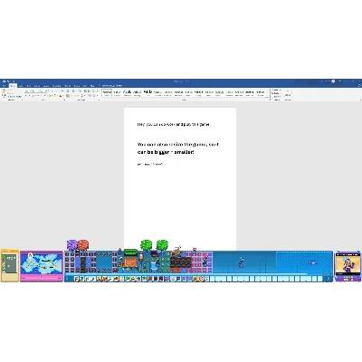Click the red tree beside the purple tree
Screen dimensions: 362x362
(83, 245)
